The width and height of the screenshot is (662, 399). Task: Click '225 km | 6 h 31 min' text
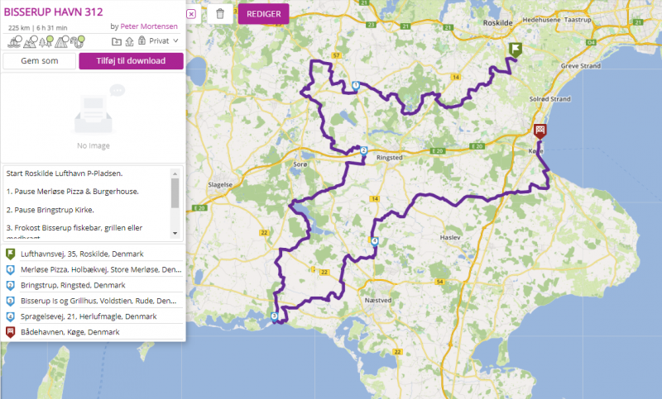point(37,28)
